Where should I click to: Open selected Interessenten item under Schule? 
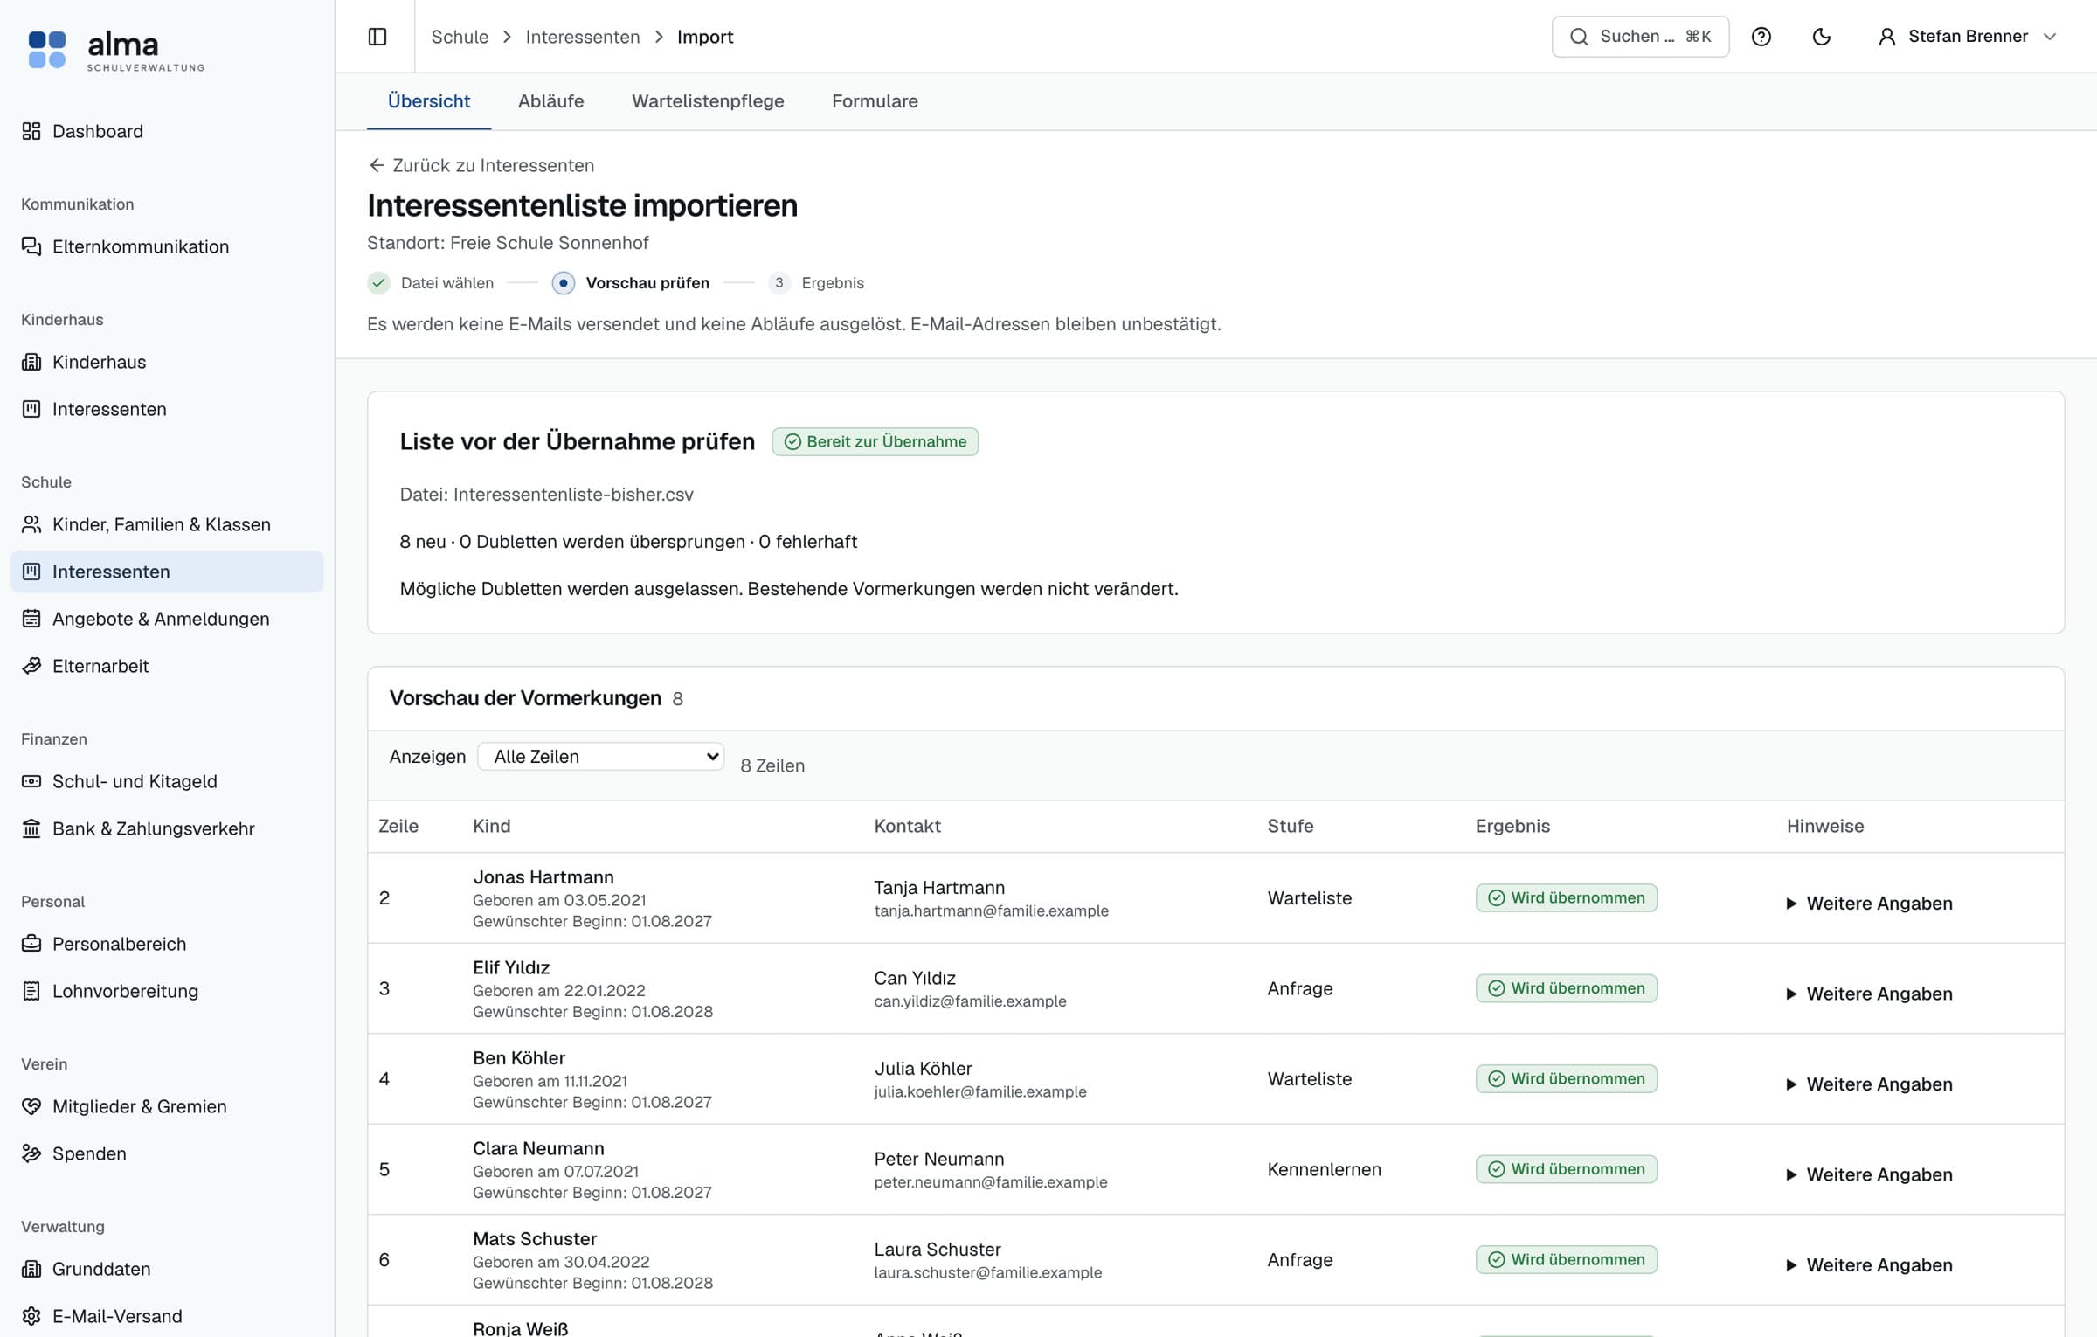tap(167, 572)
